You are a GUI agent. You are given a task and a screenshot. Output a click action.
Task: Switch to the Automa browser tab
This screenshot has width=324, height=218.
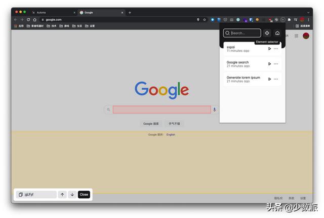(x=54, y=13)
